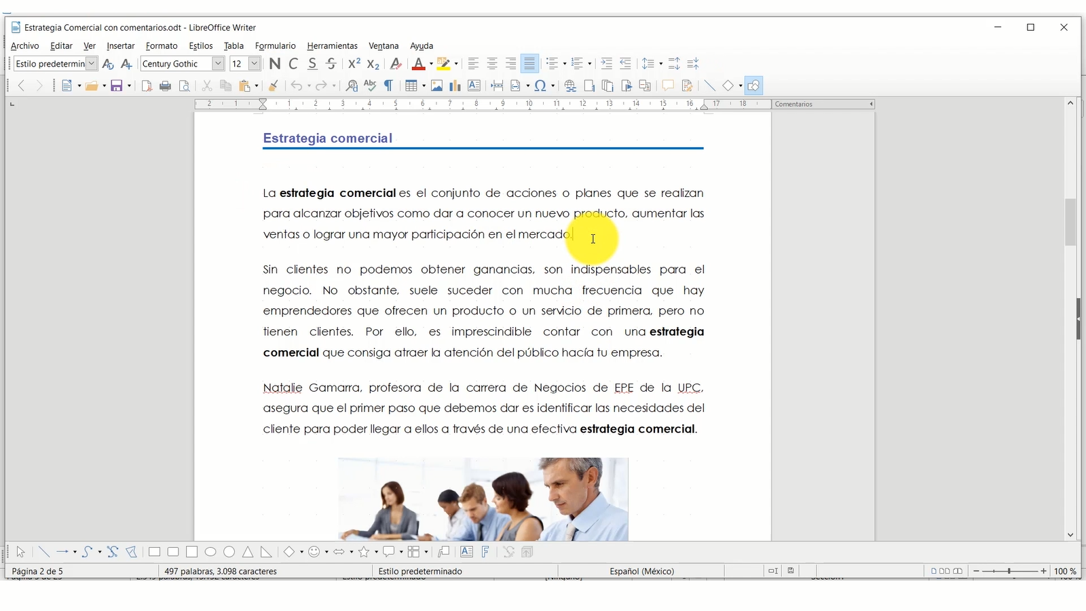Toggle track changes recording

click(x=687, y=86)
